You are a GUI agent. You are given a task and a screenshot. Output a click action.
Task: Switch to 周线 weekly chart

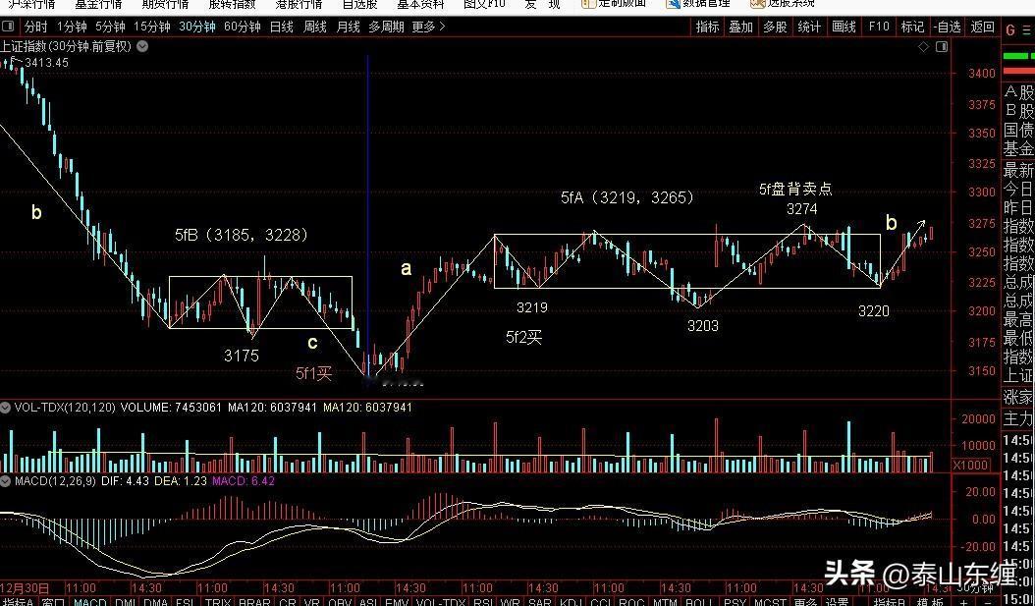coord(315,28)
